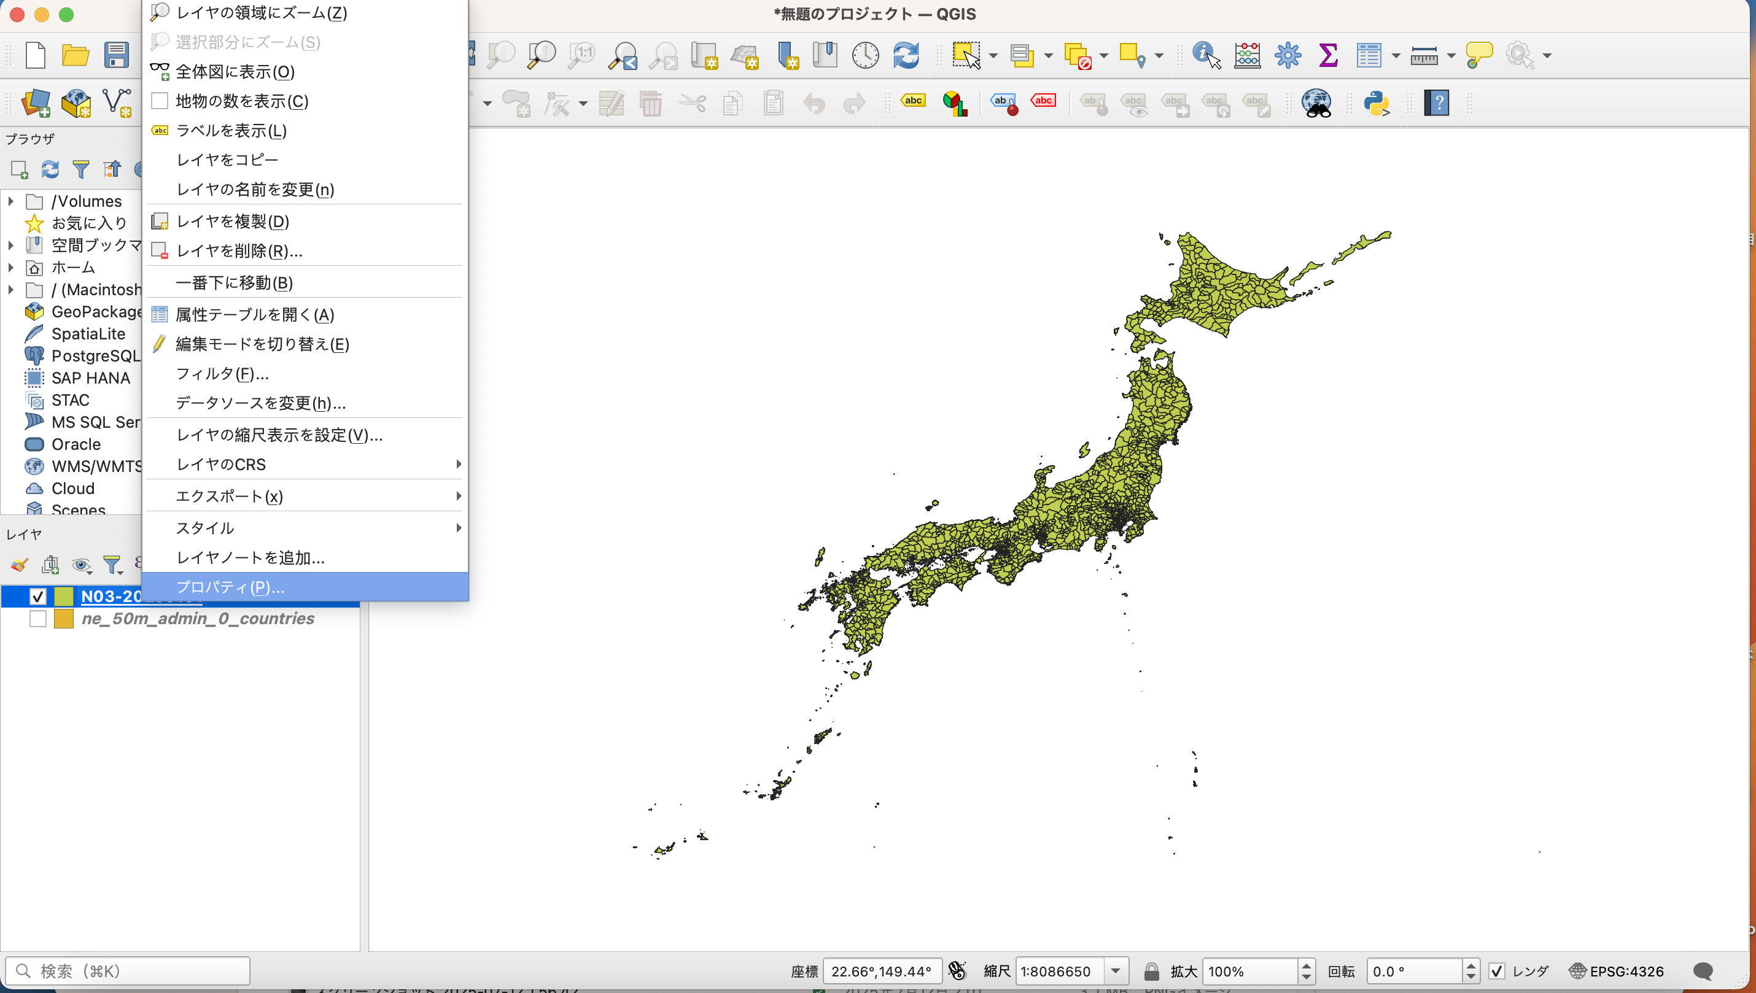Select プロパティ(P)... from context menu
Image resolution: width=1756 pixels, height=993 pixels.
(230, 587)
